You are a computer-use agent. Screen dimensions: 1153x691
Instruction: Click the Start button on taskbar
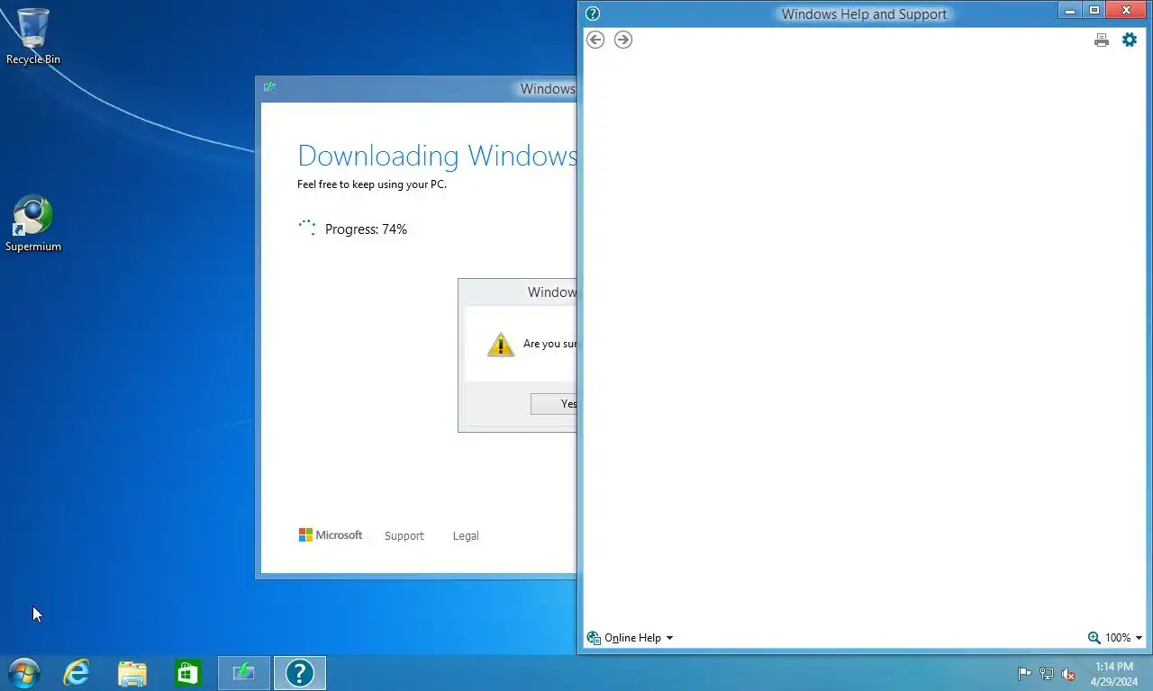[x=23, y=673]
